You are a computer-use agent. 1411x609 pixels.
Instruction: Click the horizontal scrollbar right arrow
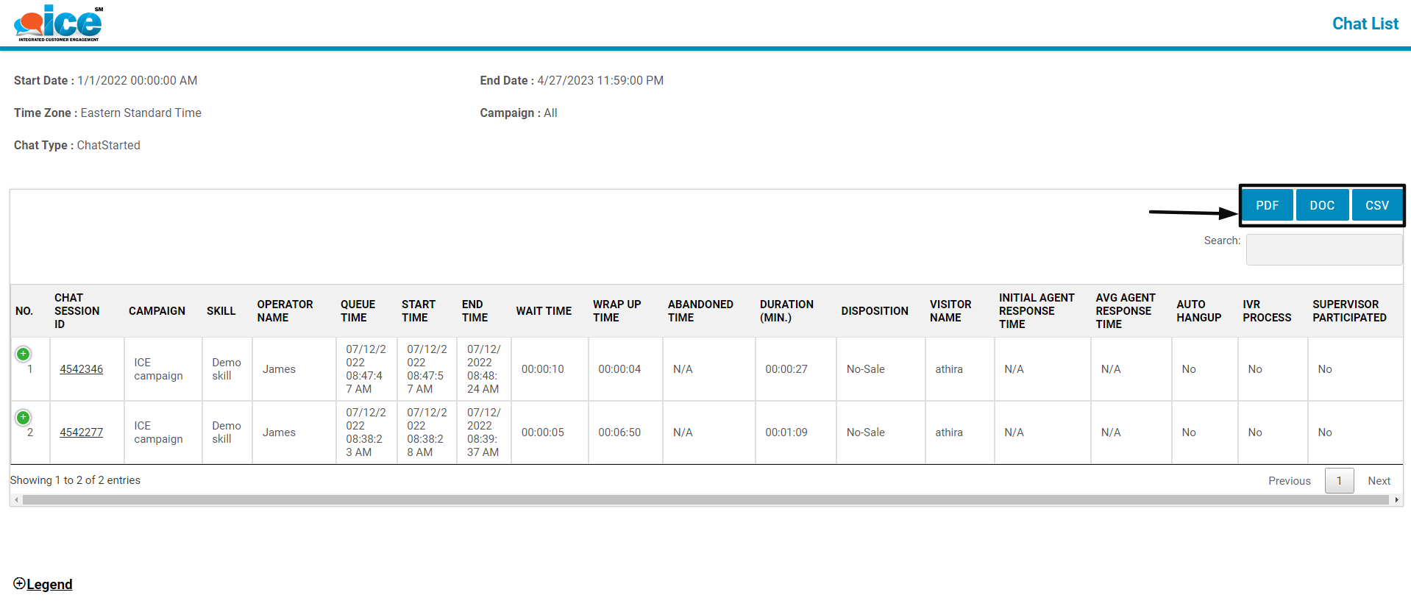point(1396,500)
